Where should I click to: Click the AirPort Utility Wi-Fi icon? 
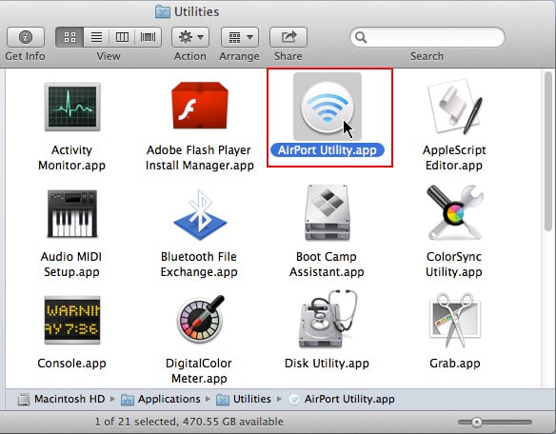click(328, 107)
